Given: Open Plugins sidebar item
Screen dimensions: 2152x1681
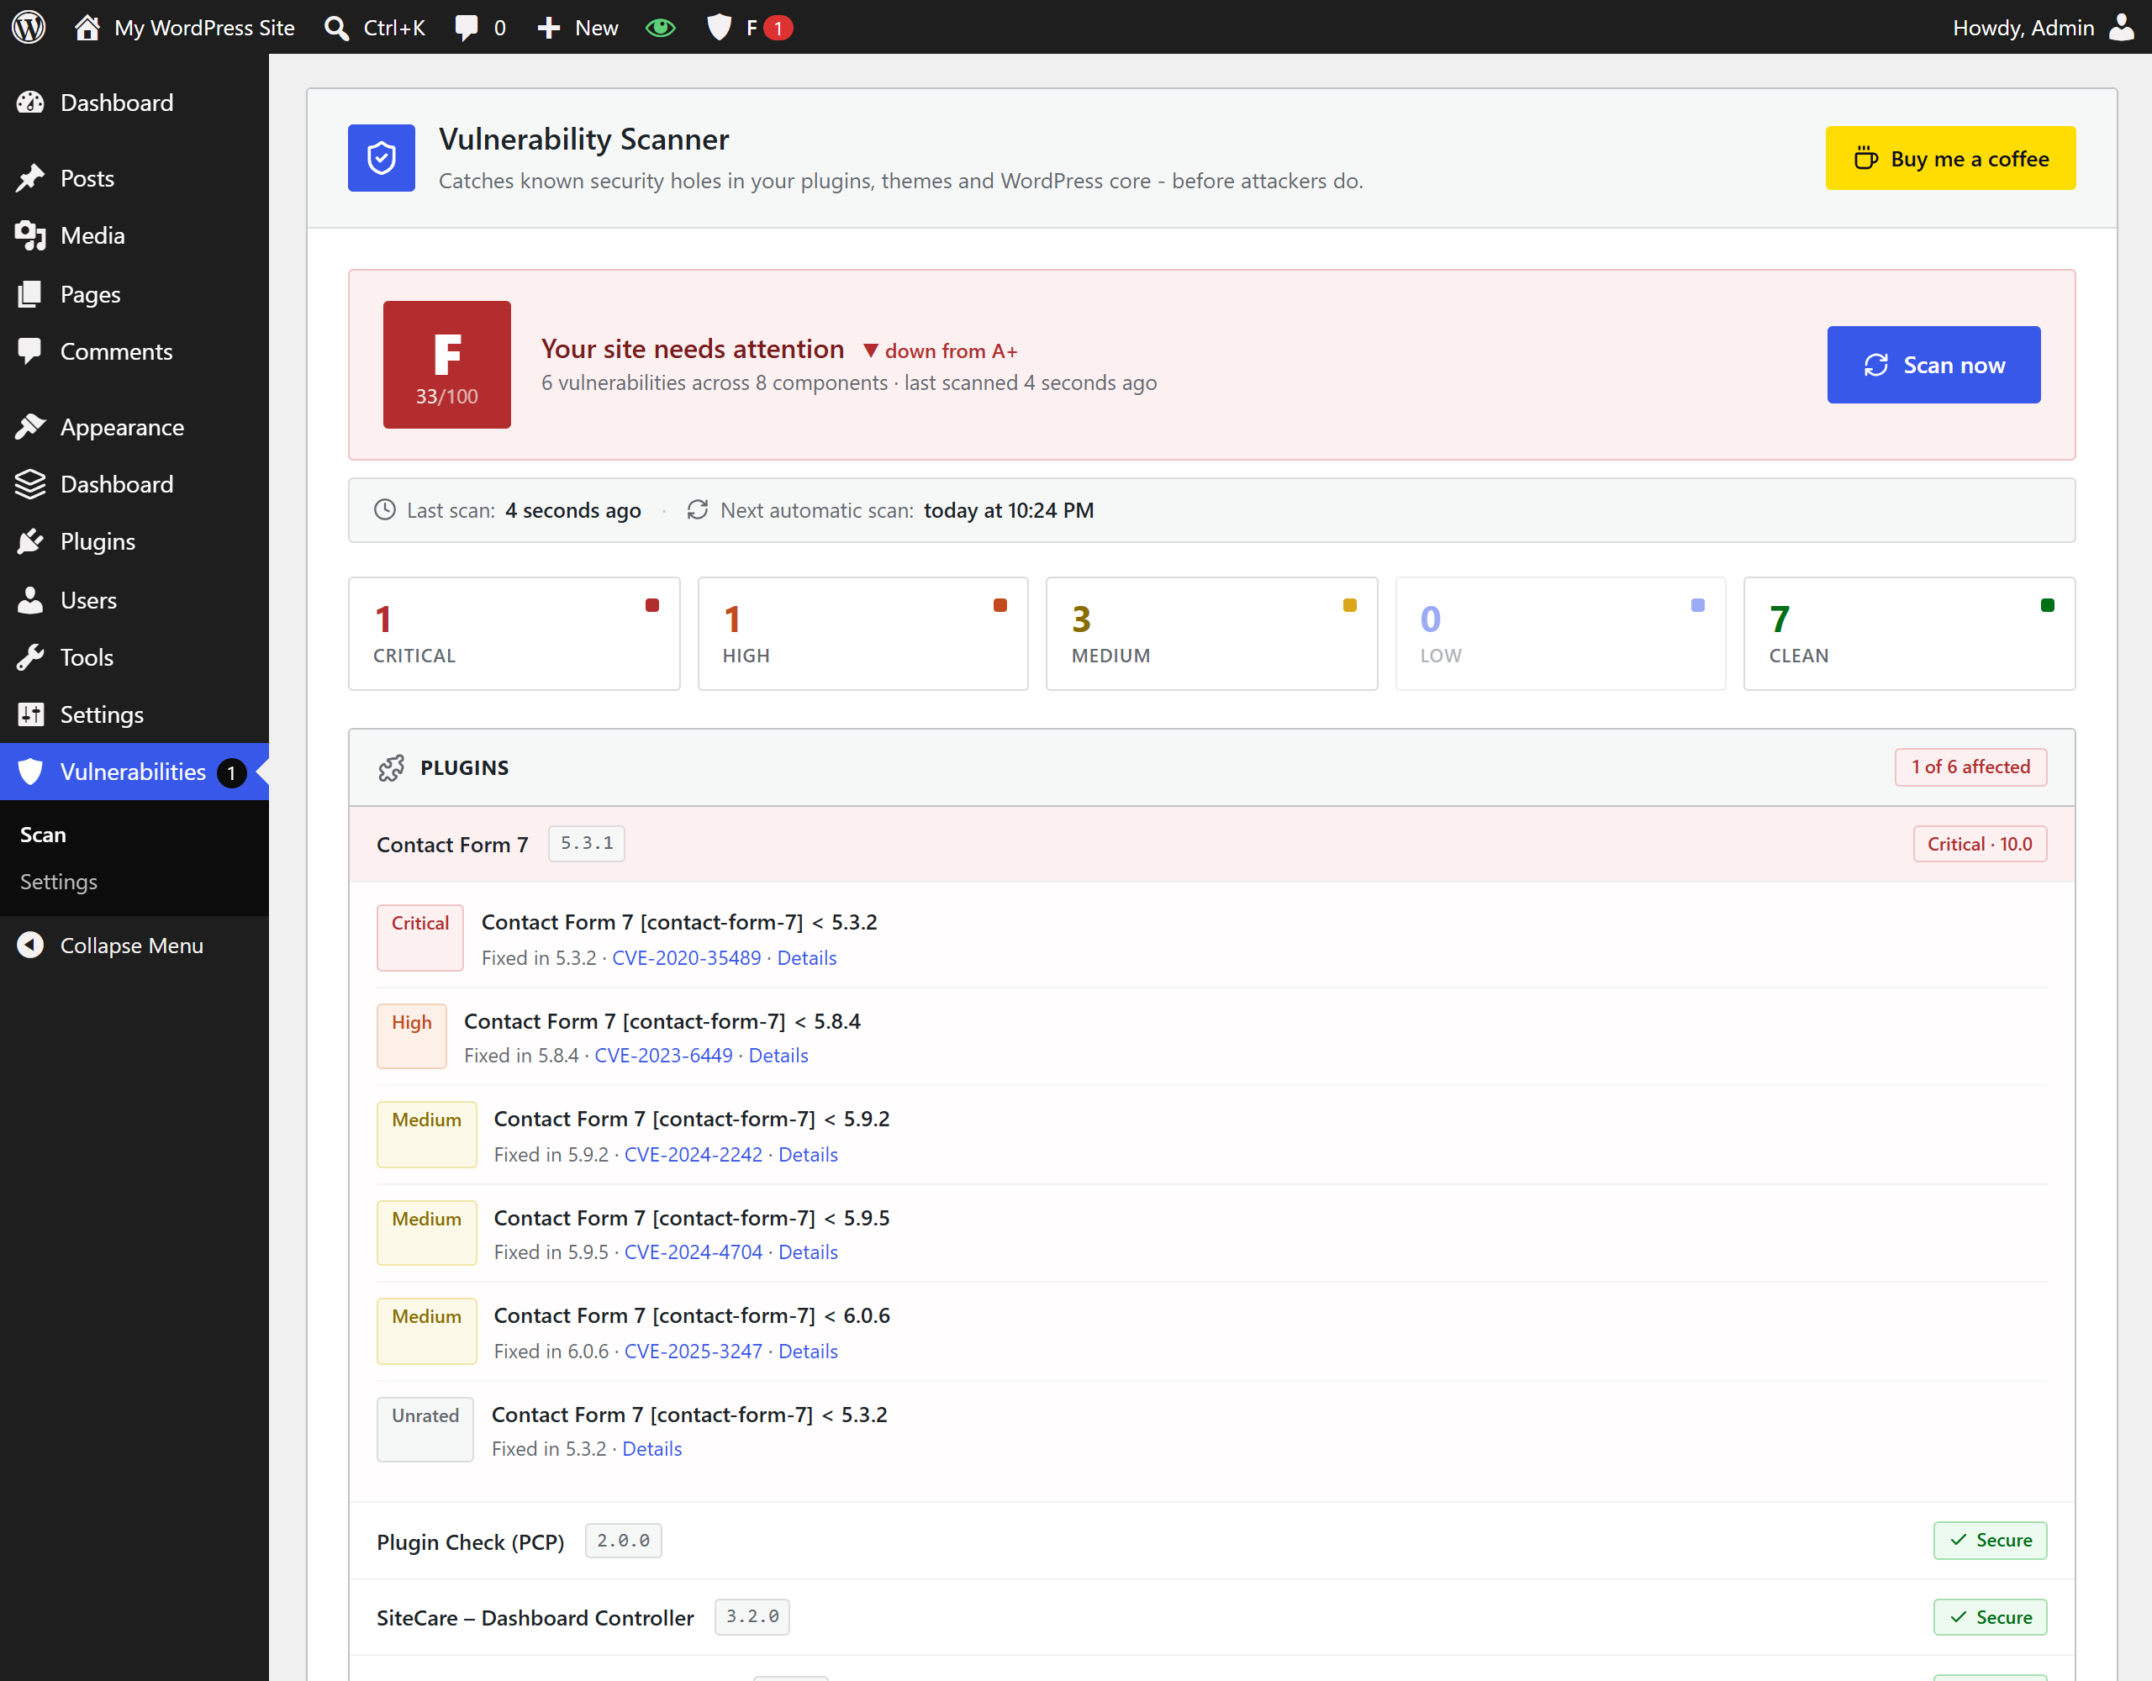Looking at the screenshot, I should [x=134, y=541].
